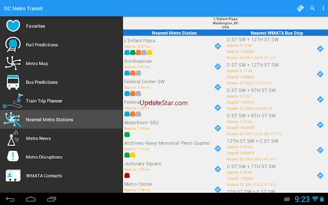The width and height of the screenshot is (328, 205).
Task: Open Rail Predictions train icon
Action: 13,45
